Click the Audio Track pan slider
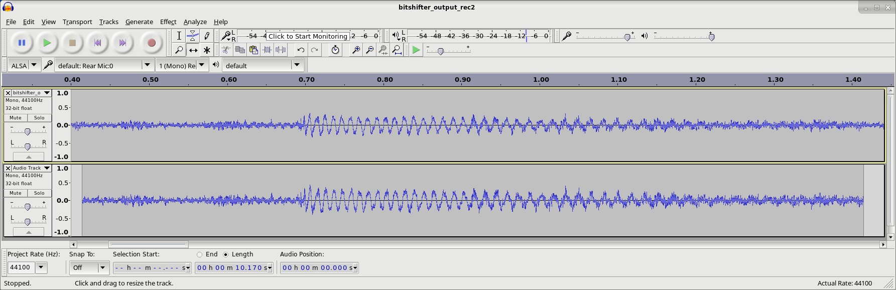The image size is (896, 290). tap(28, 221)
